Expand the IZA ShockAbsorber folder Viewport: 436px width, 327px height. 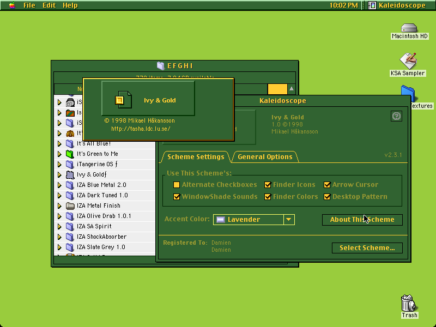pyautogui.click(x=59, y=237)
